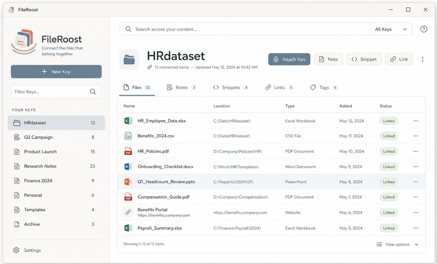Show the Tags tab

[x=324, y=87]
